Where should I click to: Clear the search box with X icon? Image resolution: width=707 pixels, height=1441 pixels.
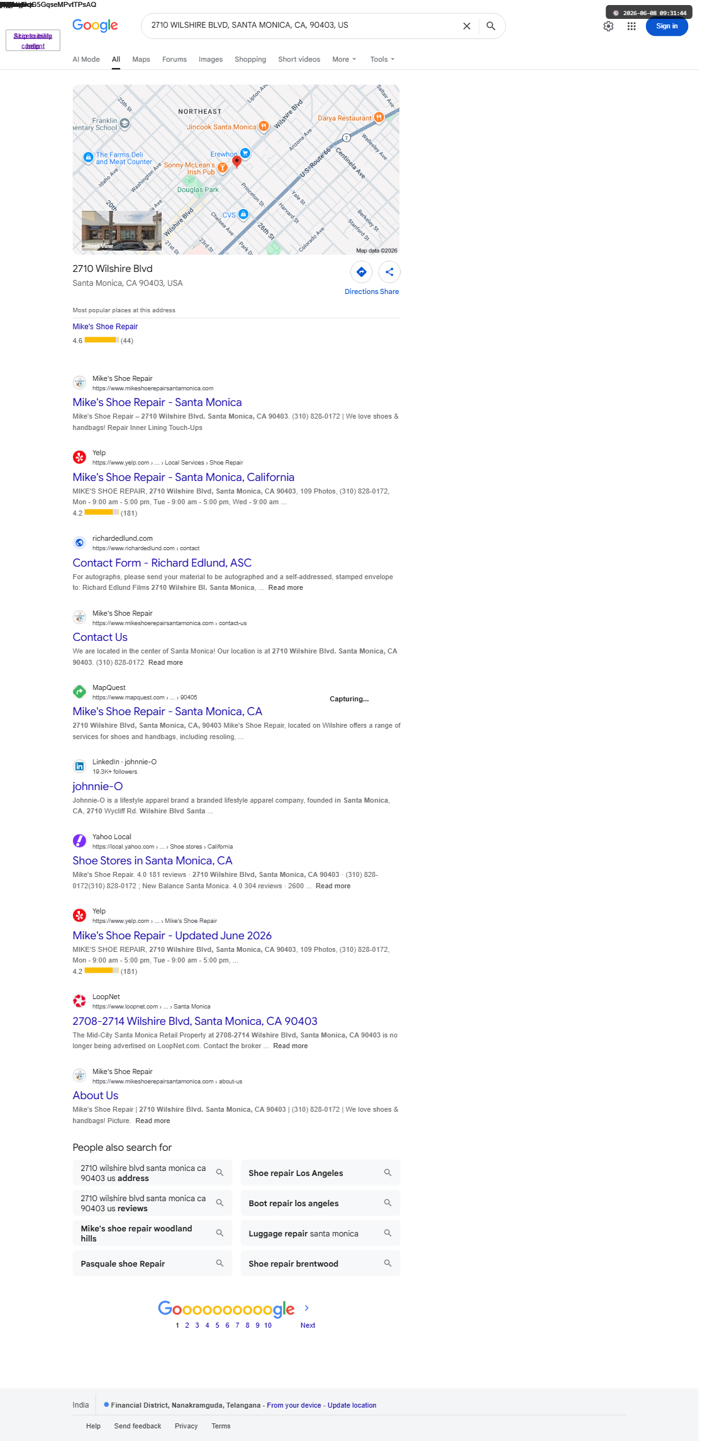(467, 26)
